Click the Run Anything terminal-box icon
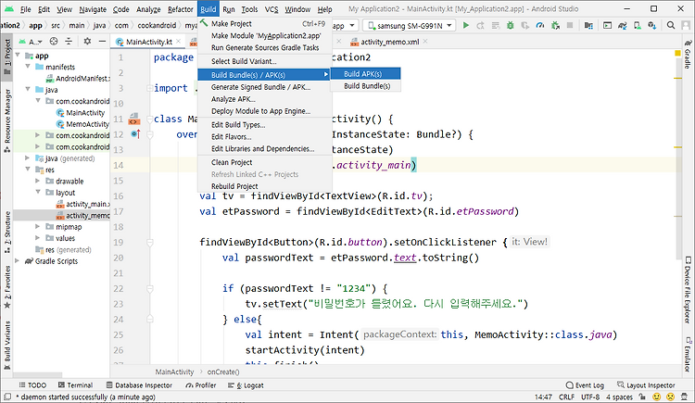 click(x=607, y=25)
